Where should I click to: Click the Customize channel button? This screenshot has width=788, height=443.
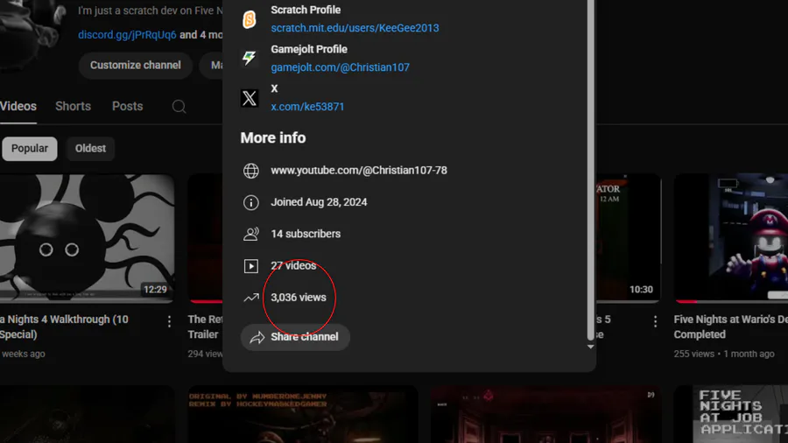click(135, 66)
